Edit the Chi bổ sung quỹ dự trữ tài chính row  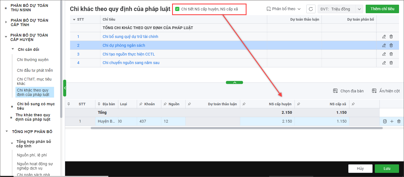[x=384, y=37]
